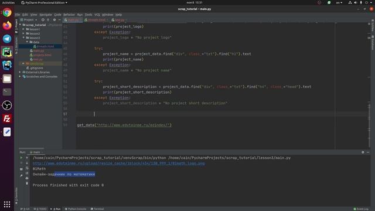The height and width of the screenshot is (211, 375).
Task: Rerun the main script in Run panel
Action: [x=21, y=158]
